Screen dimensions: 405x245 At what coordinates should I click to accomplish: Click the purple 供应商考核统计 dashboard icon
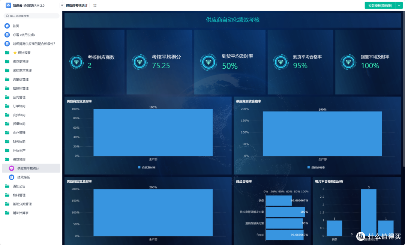(11, 168)
